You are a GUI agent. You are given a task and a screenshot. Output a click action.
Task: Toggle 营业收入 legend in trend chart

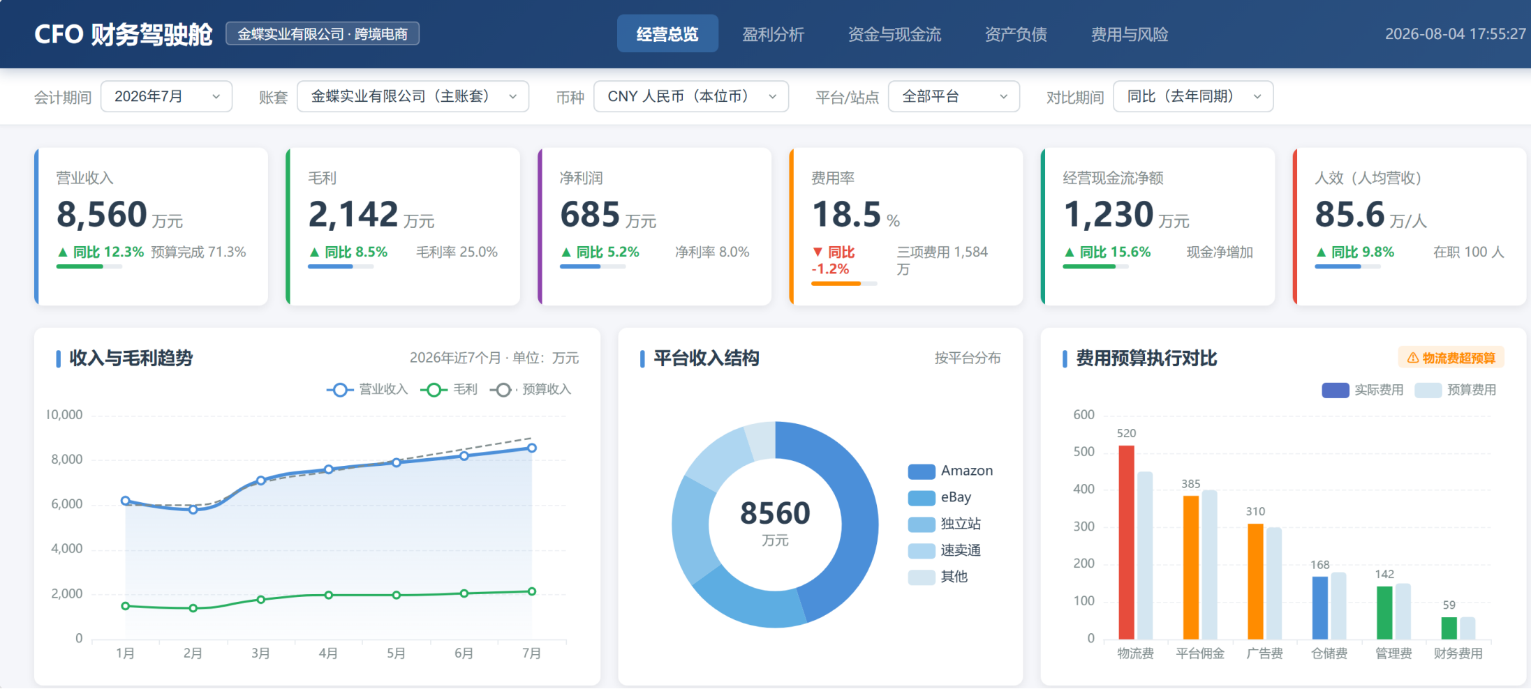click(367, 389)
